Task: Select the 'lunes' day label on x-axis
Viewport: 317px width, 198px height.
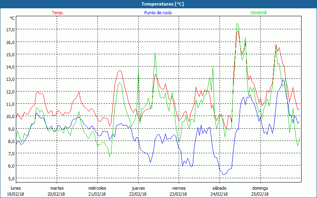Action: [16, 188]
